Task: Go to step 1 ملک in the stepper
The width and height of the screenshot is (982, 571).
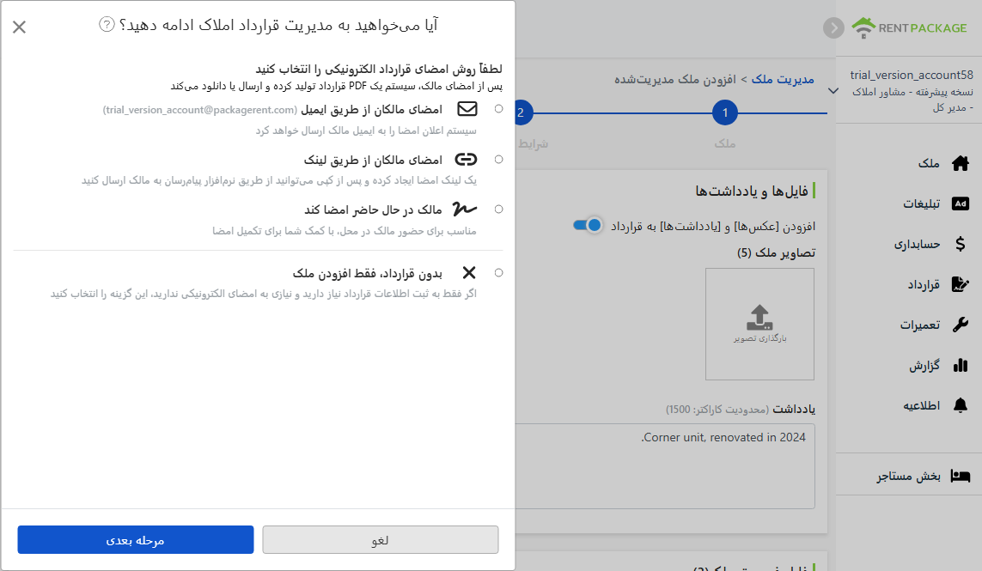Action: click(724, 112)
